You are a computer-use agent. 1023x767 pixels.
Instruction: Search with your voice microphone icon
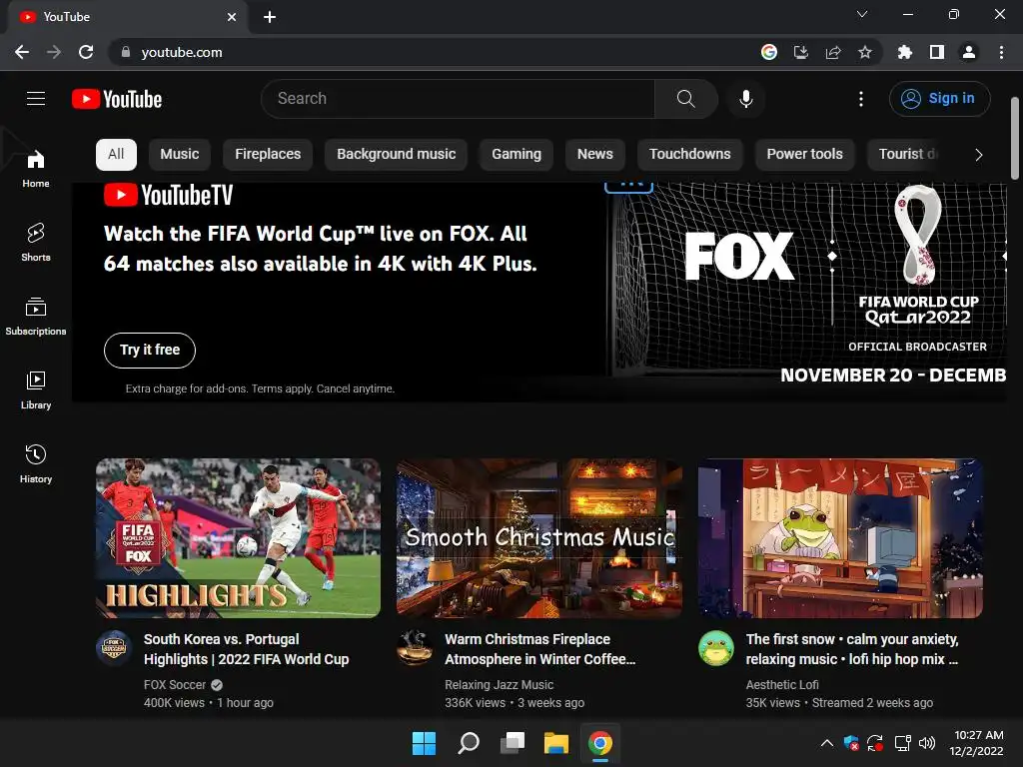coord(745,99)
